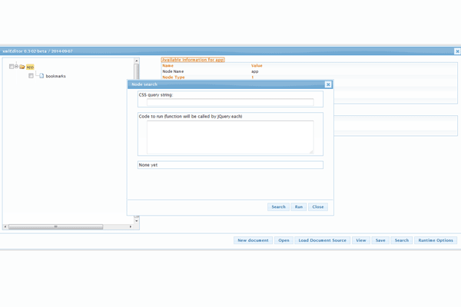Click the tree panel scroll up arrow
Image resolution: width=461 pixels, height=307 pixels.
(137, 61)
